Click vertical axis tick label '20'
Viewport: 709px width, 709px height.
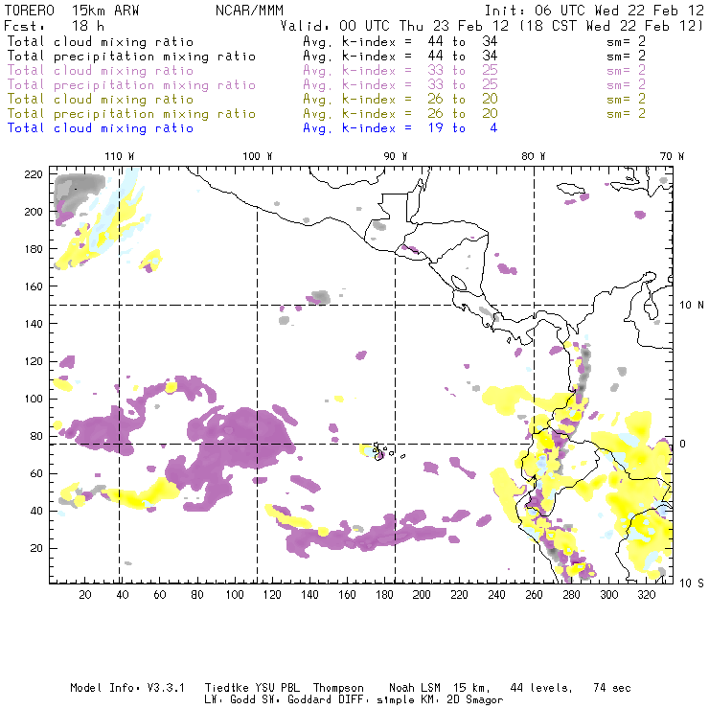tap(36, 548)
